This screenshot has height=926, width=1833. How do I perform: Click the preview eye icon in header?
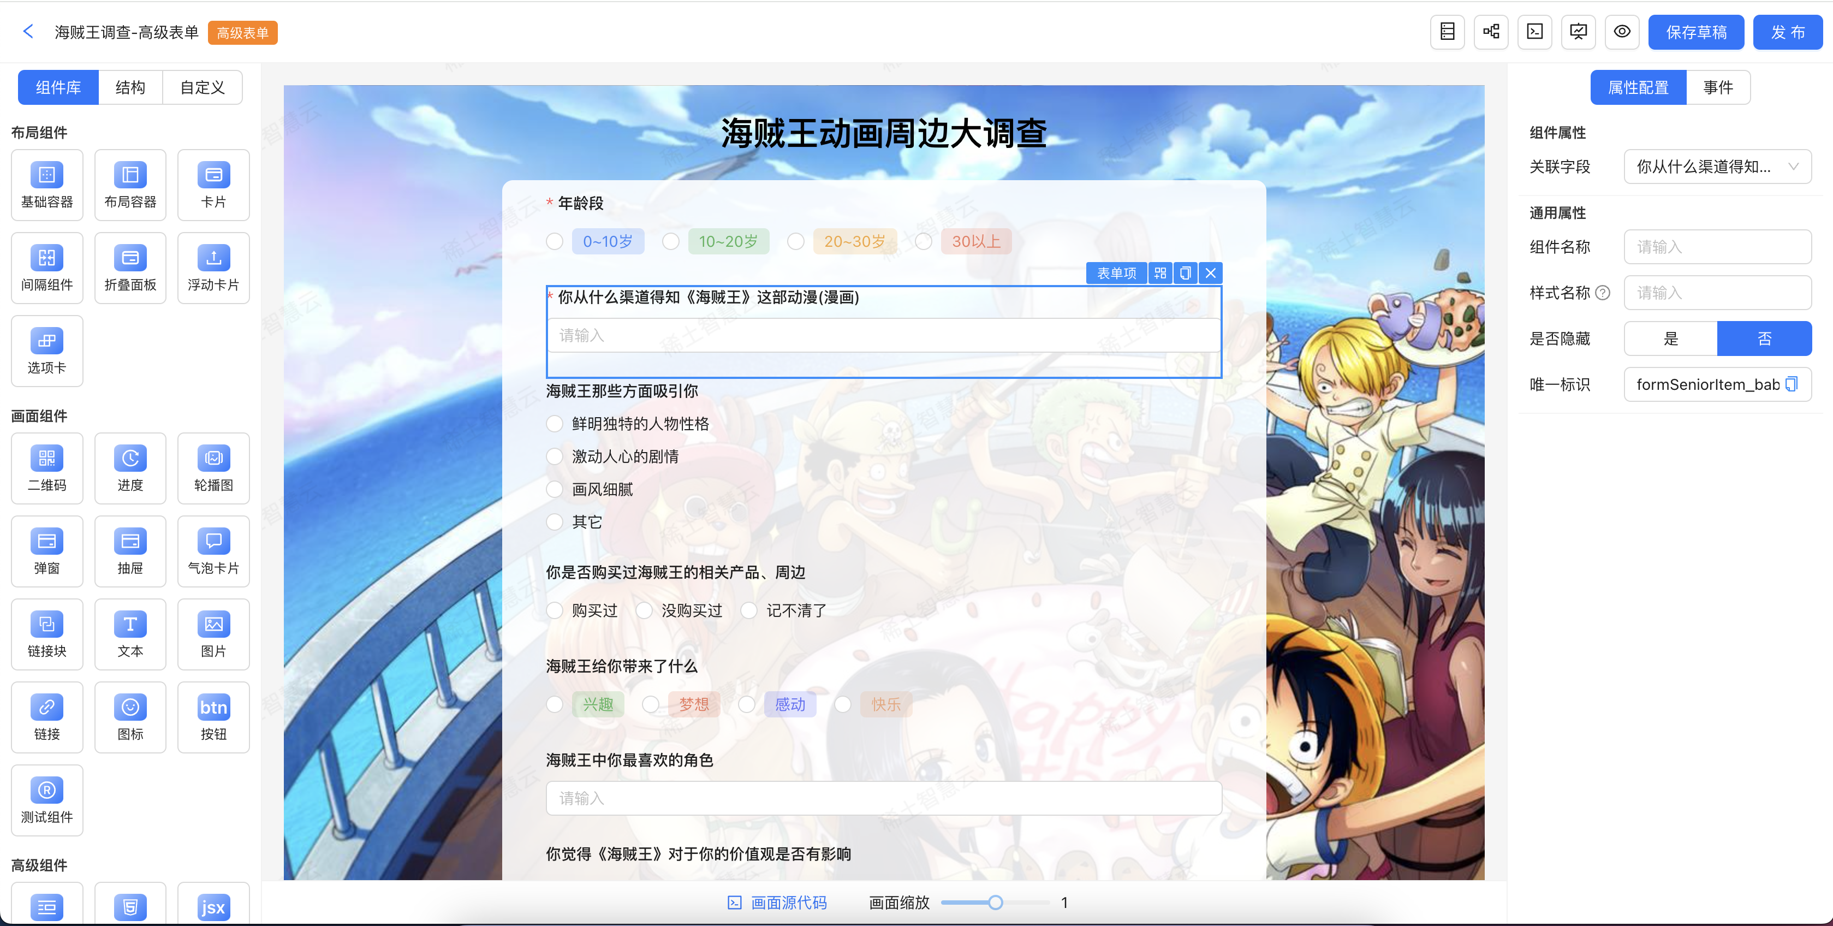1622,32
